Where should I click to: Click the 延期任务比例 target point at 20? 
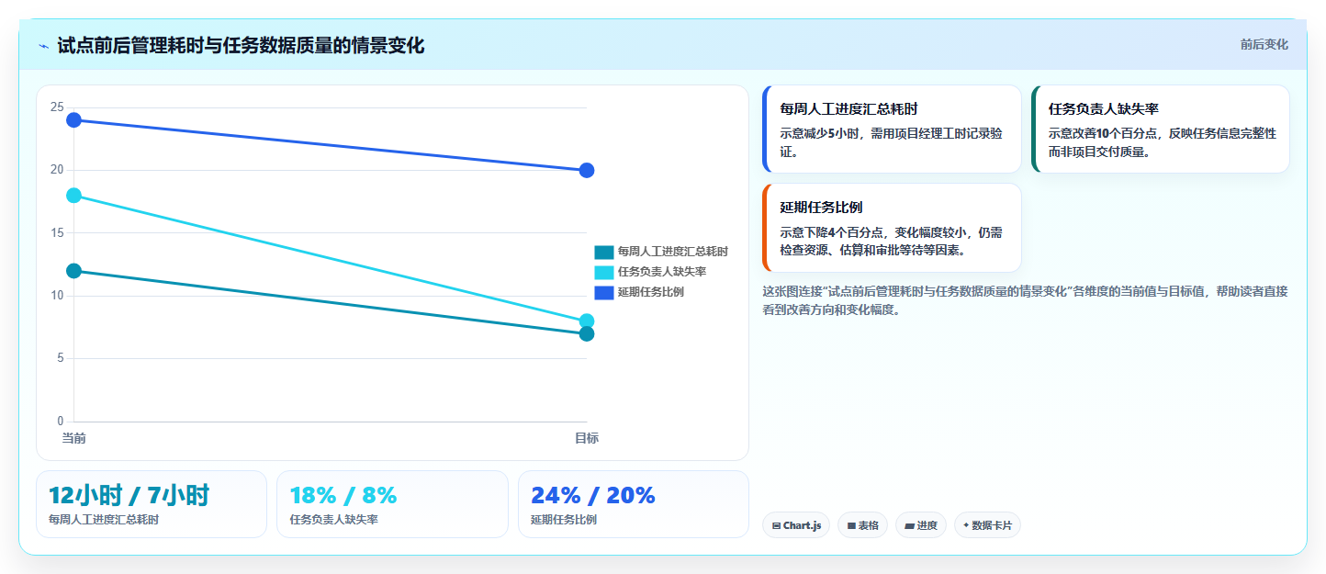587,170
